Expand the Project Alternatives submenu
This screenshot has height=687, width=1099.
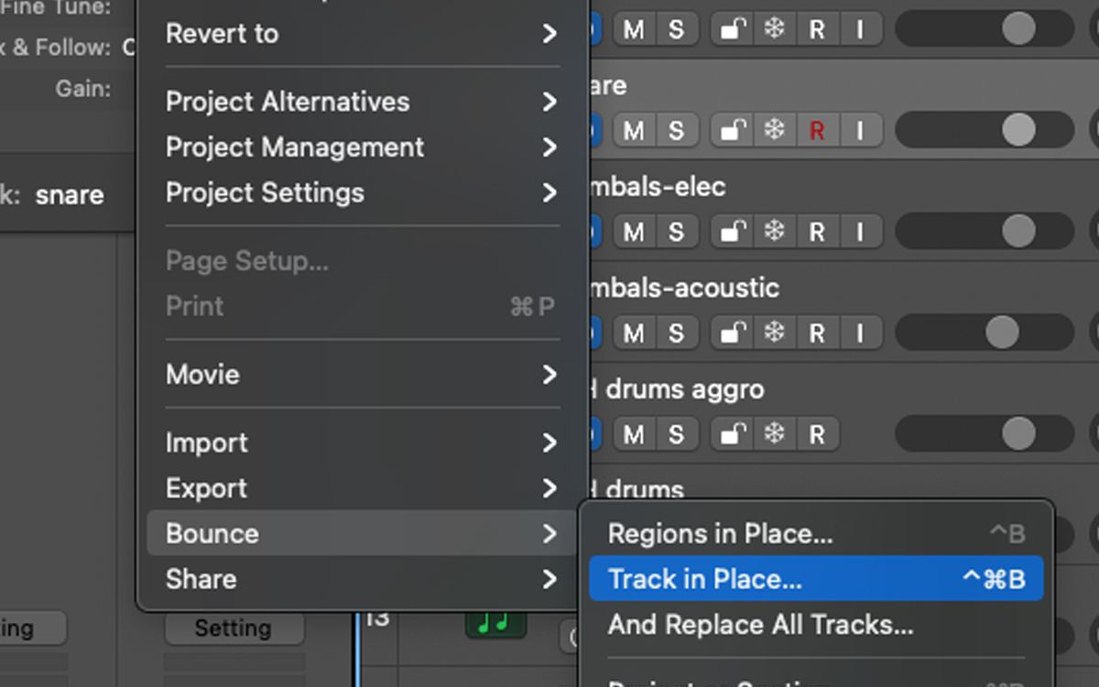[287, 102]
